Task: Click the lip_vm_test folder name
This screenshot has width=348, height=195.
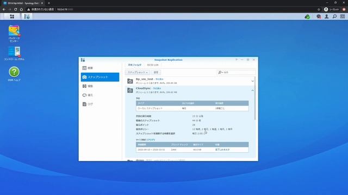Action: [144, 79]
